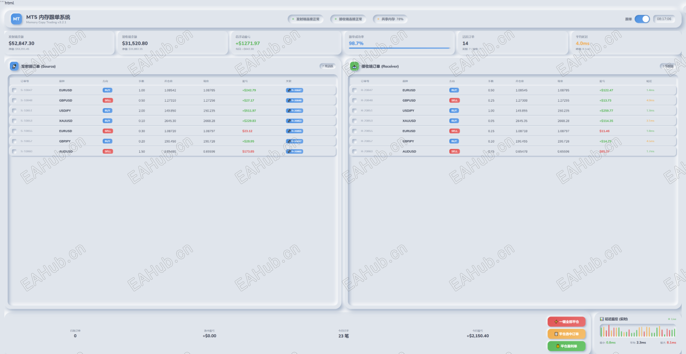
Task: Select receiver USDJPY order checkbox
Action: [x=354, y=111]
